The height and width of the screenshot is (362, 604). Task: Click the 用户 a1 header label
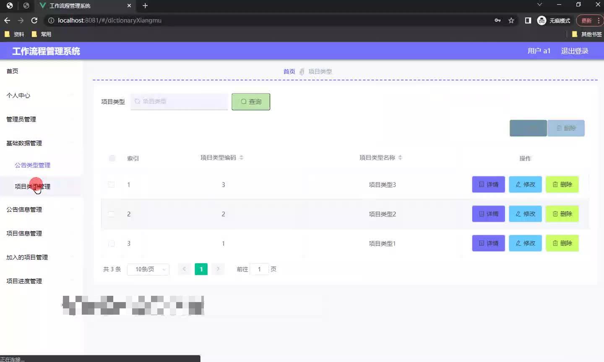(539, 51)
